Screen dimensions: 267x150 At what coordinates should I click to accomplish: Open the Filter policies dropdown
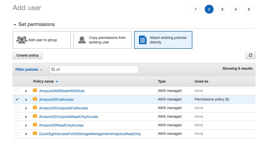pos(29,69)
